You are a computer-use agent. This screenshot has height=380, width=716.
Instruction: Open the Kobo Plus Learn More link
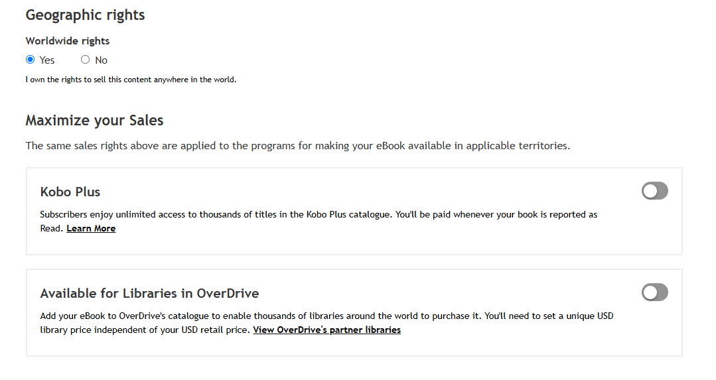click(x=91, y=228)
